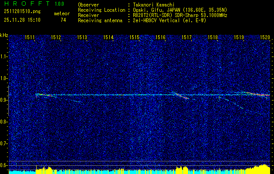This screenshot has width=274, height=174.
Task: Click the red meteor echo near 1517
Action: point(182,96)
